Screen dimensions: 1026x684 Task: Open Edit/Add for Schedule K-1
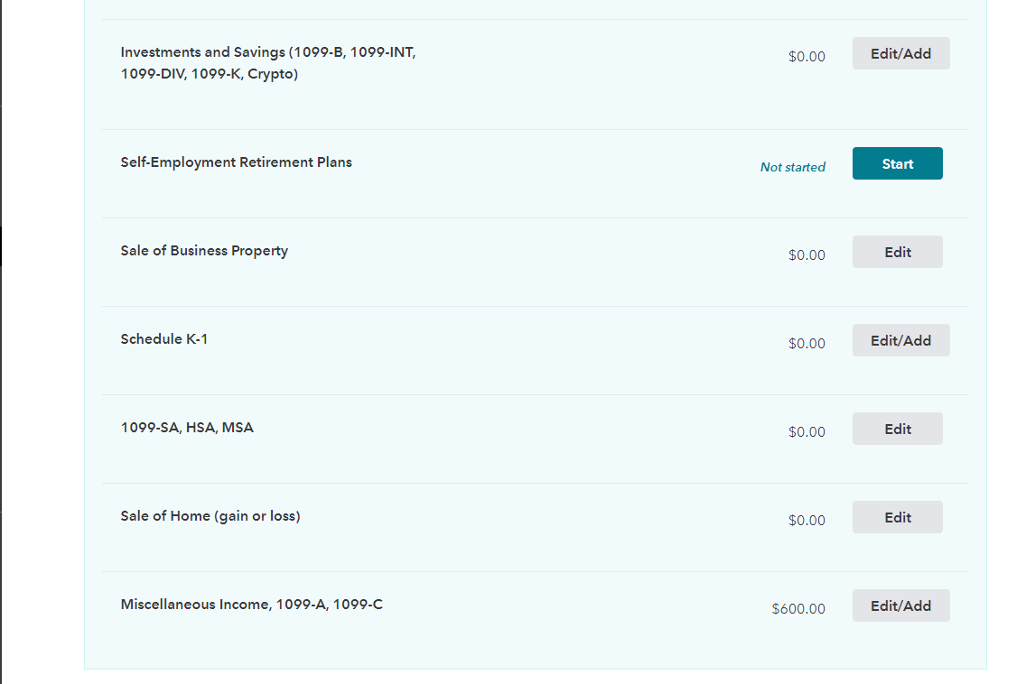click(900, 341)
